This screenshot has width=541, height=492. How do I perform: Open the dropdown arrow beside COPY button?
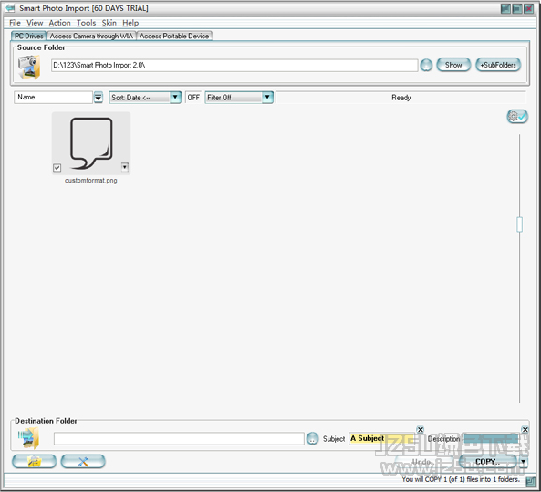coord(524,462)
